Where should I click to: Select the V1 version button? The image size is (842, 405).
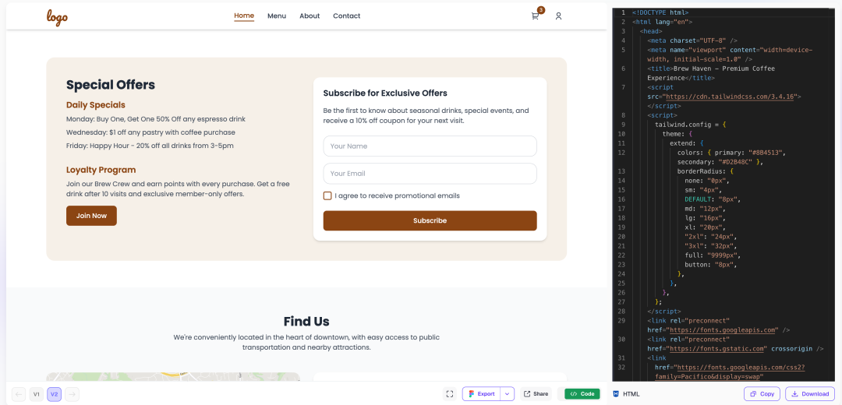coord(37,394)
